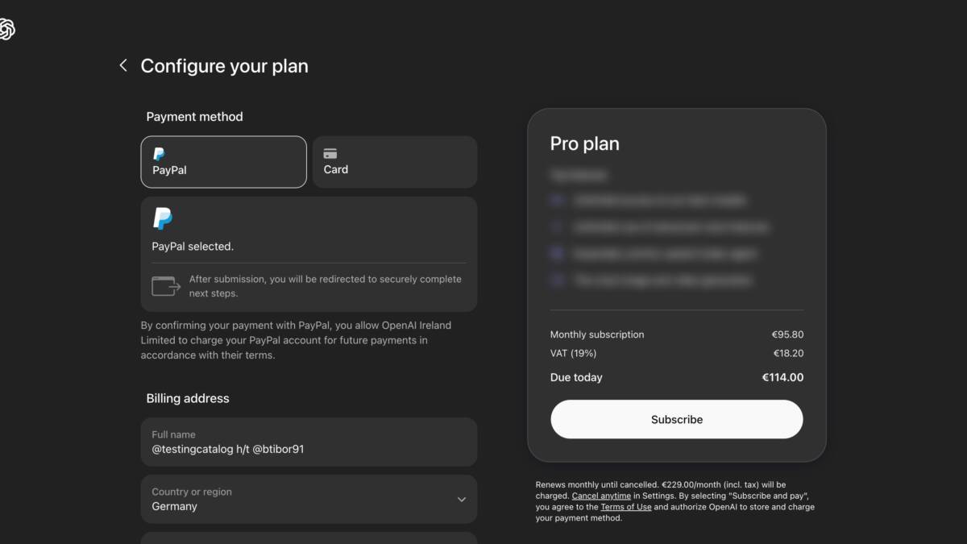Click the first feature checkbox in Pro plan list
Screen dimensions: 967x544
pos(557,200)
